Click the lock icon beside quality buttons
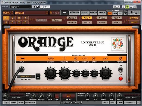 pyautogui.click(x=125, y=12)
